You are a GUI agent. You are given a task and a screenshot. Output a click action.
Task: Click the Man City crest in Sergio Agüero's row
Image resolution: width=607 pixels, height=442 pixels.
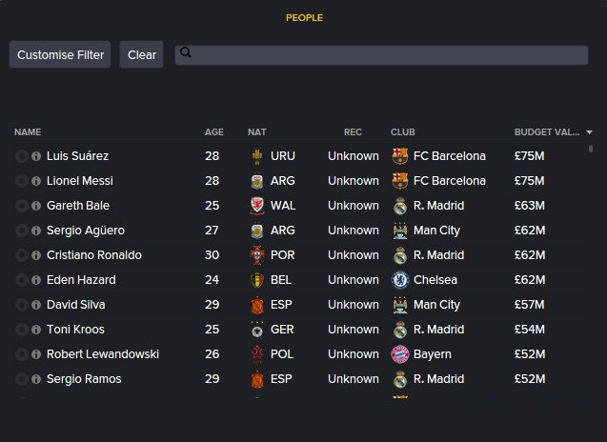point(400,231)
